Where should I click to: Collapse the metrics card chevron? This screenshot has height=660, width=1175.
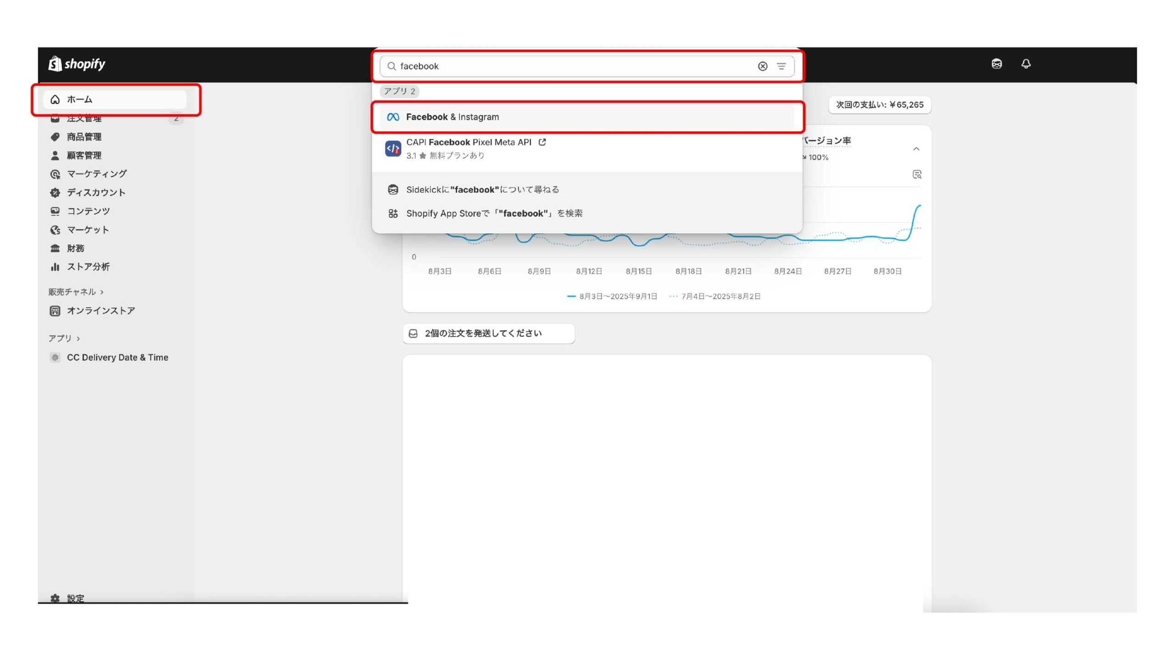point(916,149)
